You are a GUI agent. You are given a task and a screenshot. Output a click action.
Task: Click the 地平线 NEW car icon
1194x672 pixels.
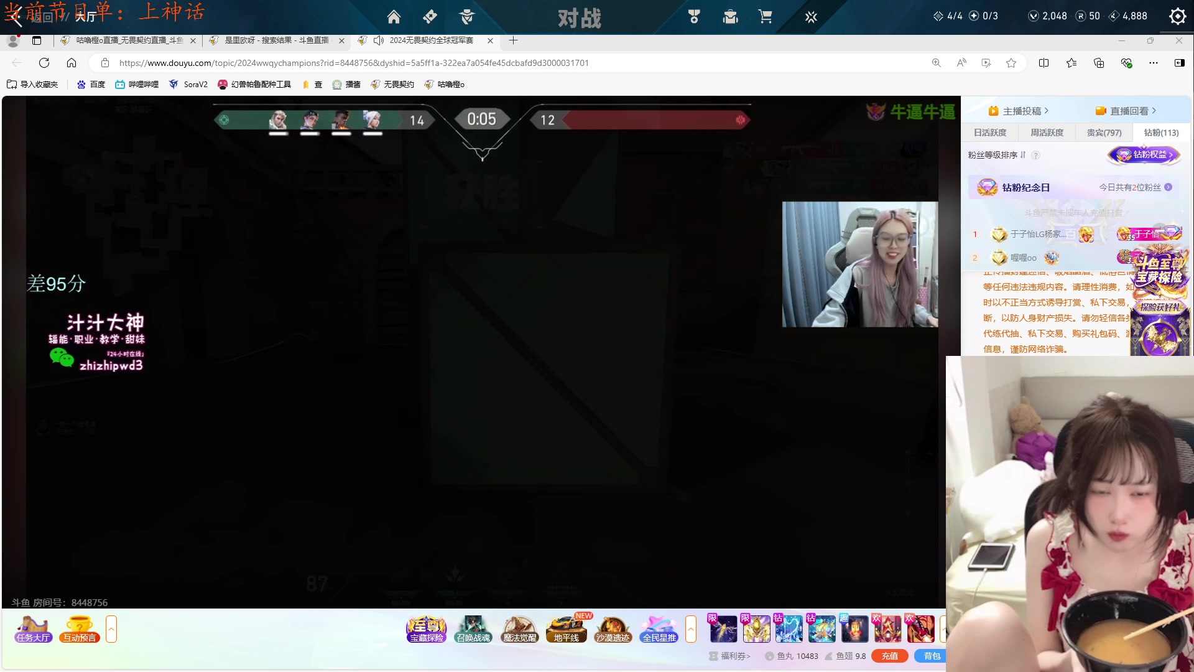(567, 629)
